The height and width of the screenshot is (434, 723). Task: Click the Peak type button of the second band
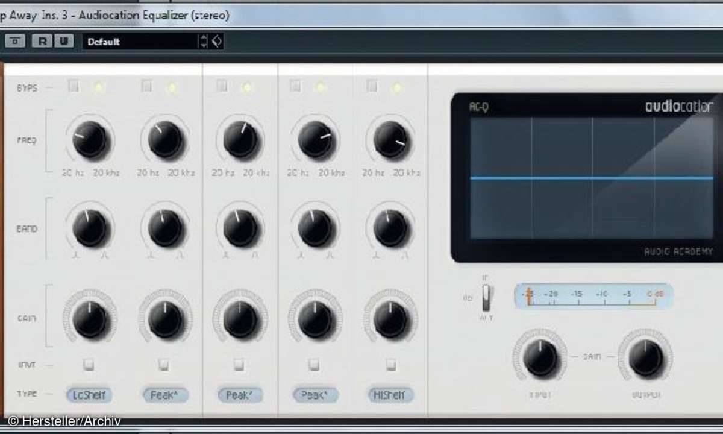tap(165, 395)
